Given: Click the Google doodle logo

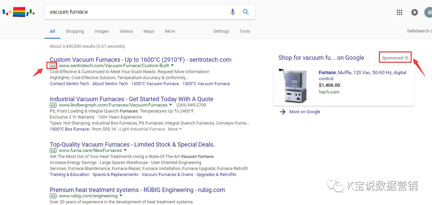Looking at the screenshot, I should (x=19, y=12).
